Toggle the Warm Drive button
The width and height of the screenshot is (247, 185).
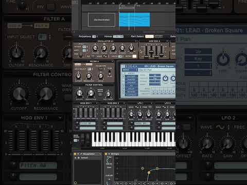tap(100, 95)
